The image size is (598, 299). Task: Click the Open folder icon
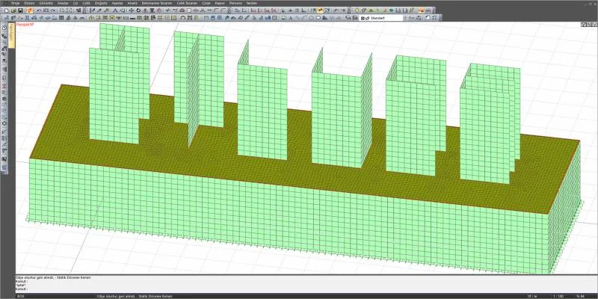[13, 10]
